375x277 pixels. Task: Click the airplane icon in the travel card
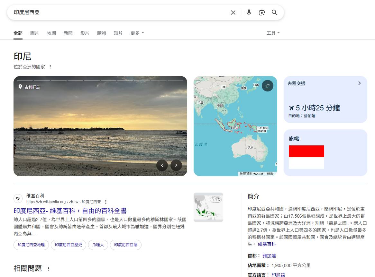[x=291, y=108]
